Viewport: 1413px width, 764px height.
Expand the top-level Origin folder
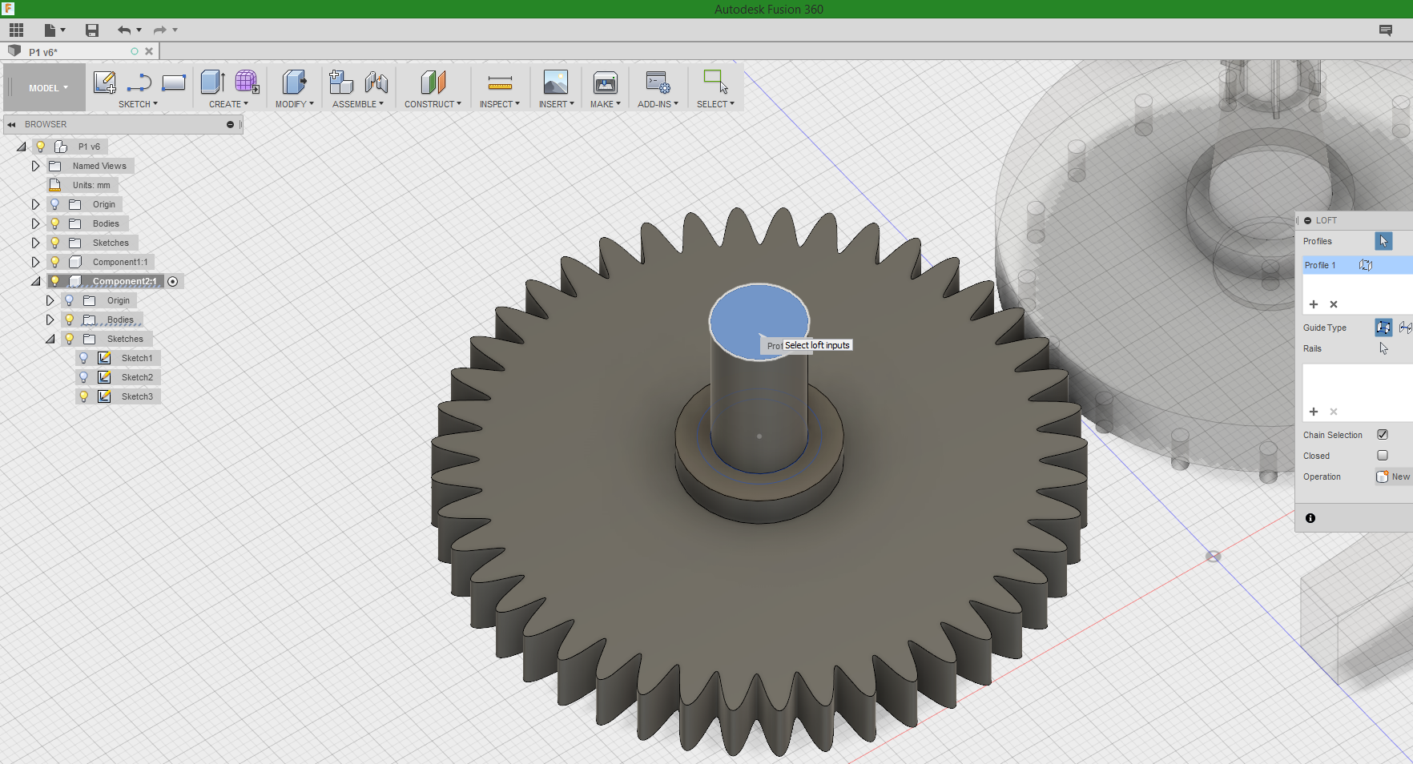[35, 204]
